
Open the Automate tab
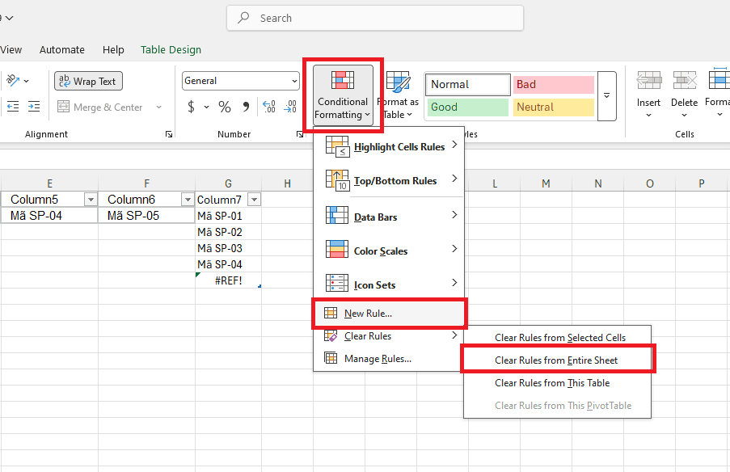point(62,50)
